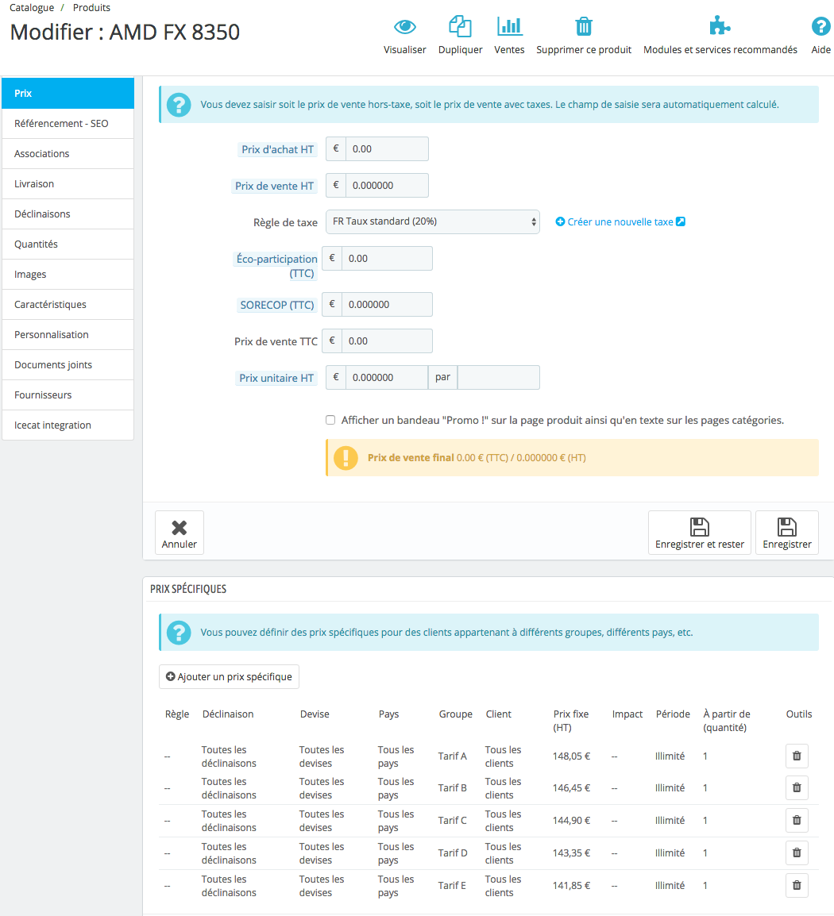The width and height of the screenshot is (834, 916).
Task: Delete the Tarif E specific price
Action: 797,886
